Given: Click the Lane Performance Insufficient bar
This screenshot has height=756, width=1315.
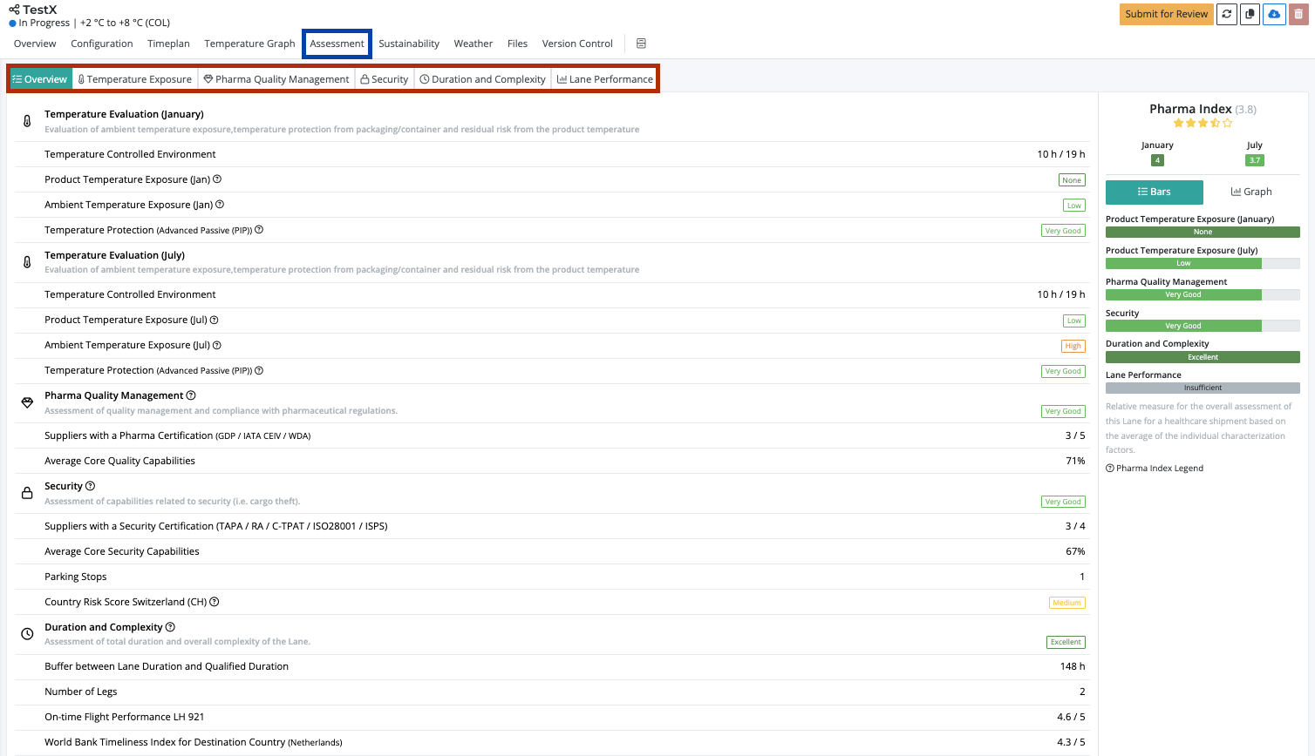Looking at the screenshot, I should (1203, 388).
